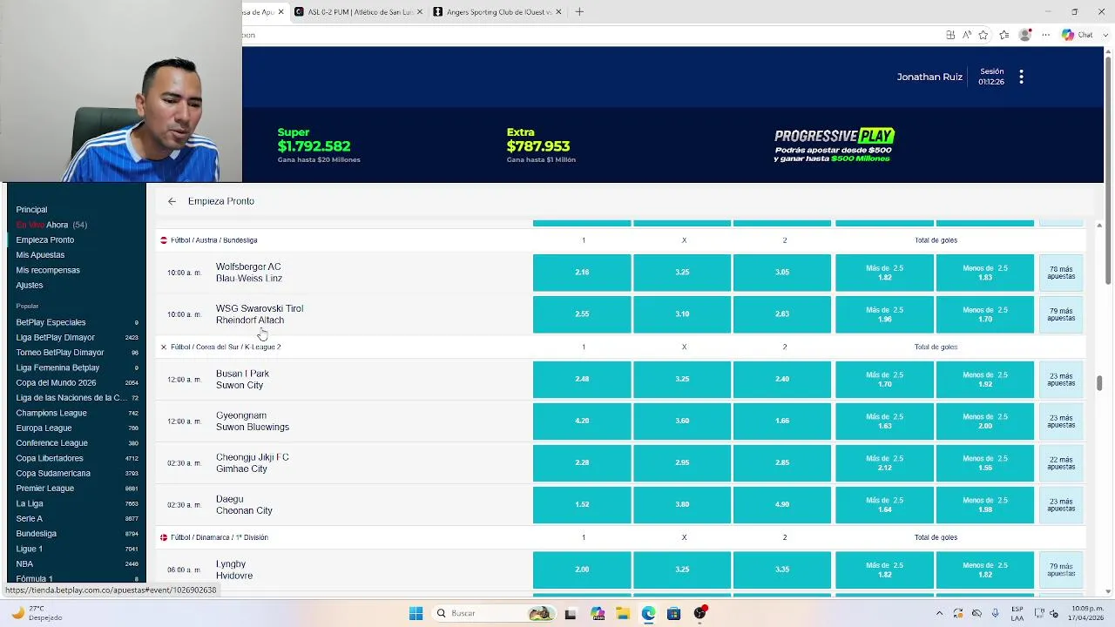Click the microphone icon in system tray
Viewport: 1115px width, 627px height.
point(995,613)
